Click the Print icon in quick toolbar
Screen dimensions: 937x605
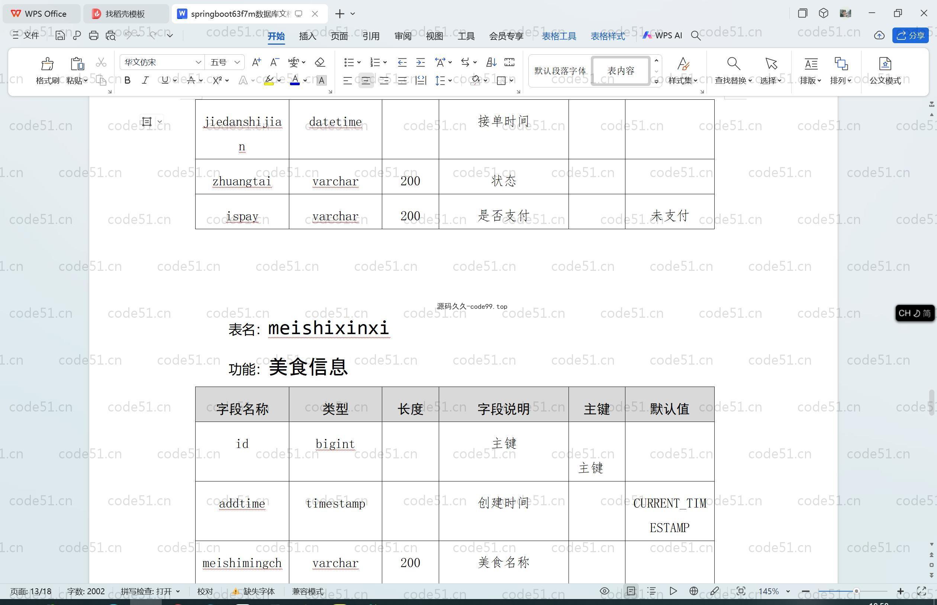pos(93,35)
